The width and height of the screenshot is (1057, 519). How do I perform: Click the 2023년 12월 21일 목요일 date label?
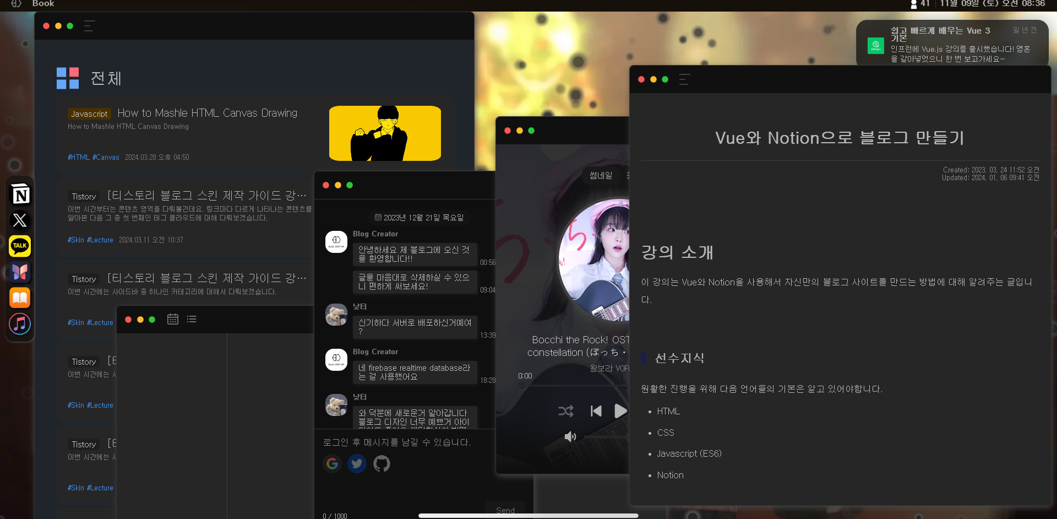(x=419, y=218)
